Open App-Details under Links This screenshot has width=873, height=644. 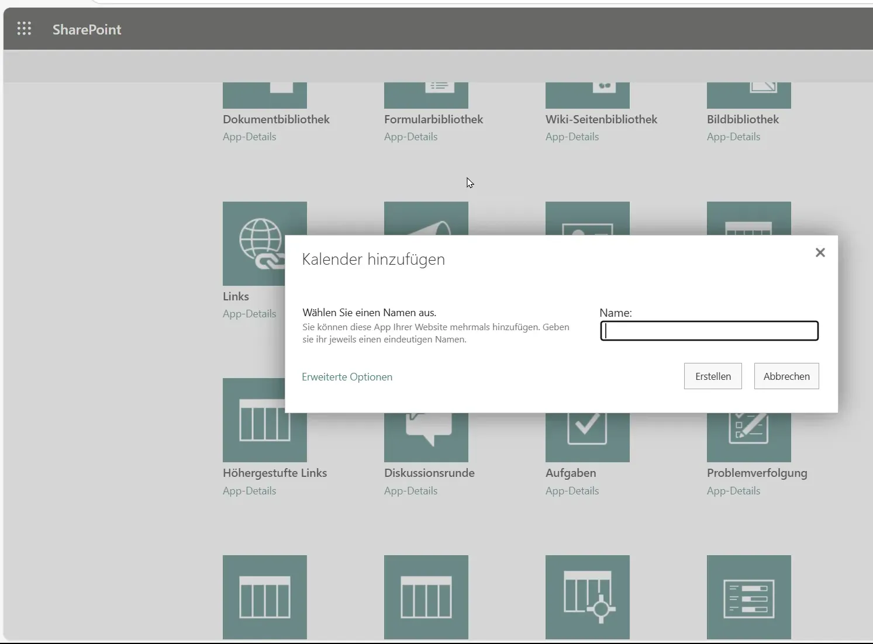pyautogui.click(x=249, y=314)
